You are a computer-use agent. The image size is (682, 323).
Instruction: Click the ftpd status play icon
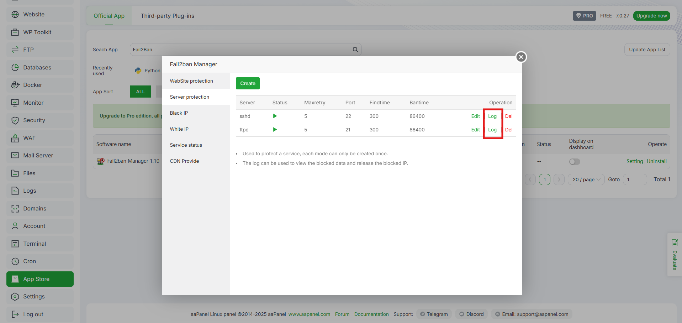275,130
